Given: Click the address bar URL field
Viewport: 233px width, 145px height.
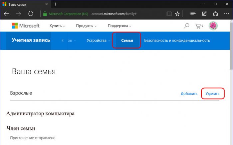Looking at the screenshot, I should [114, 14].
